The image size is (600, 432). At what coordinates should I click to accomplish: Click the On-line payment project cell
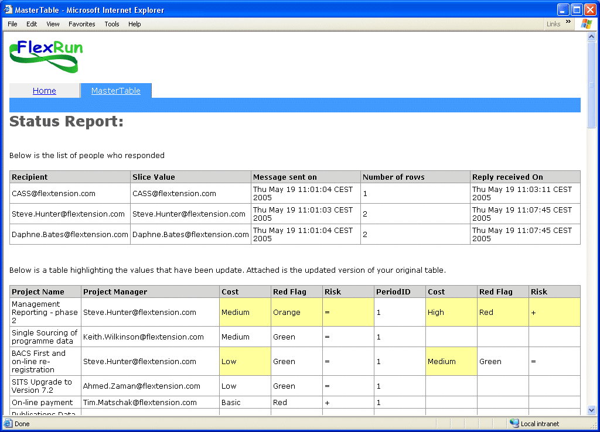tap(46, 403)
